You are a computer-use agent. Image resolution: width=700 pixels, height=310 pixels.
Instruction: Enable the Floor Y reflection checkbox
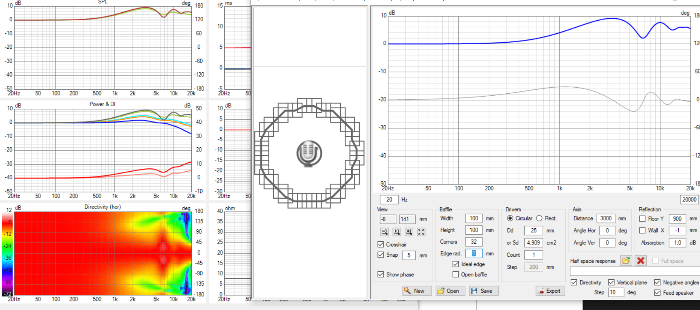(x=642, y=219)
